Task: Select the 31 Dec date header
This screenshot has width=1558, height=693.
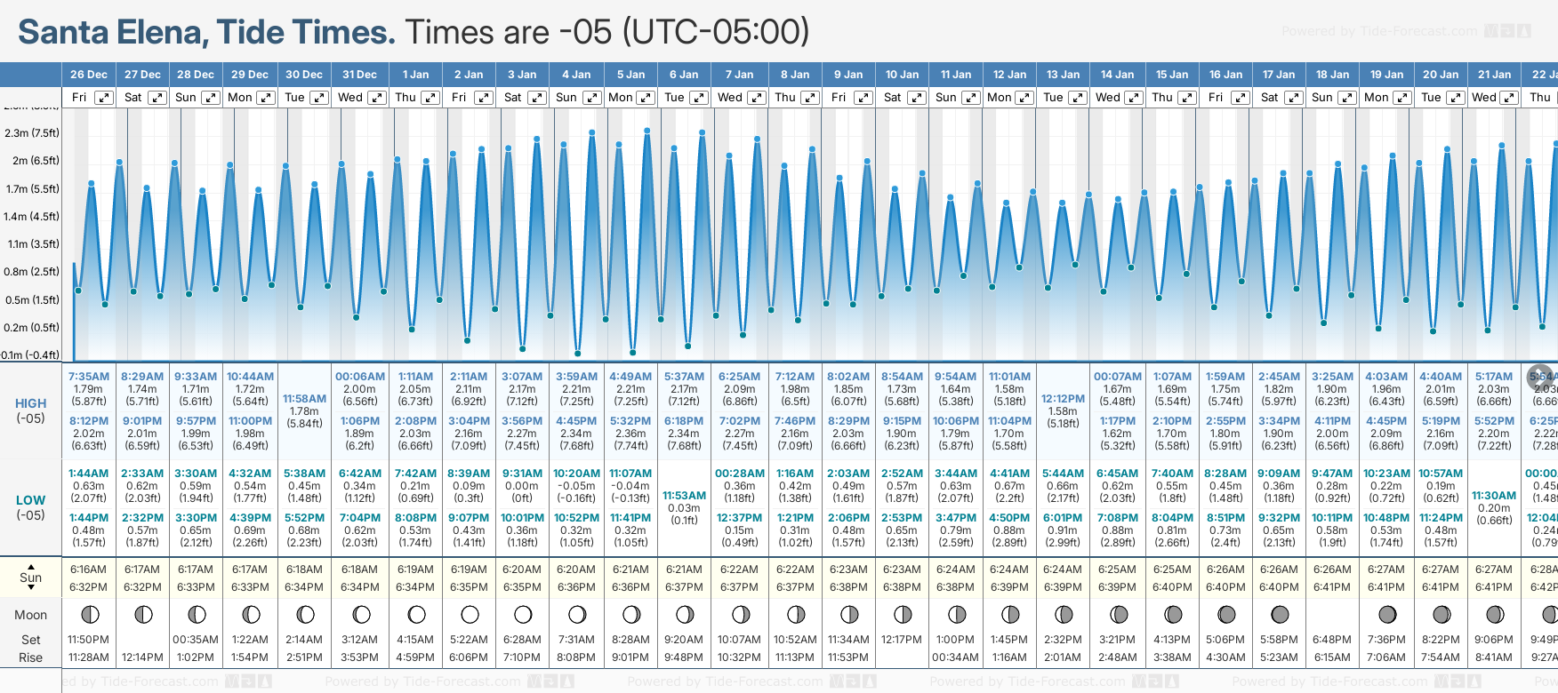Action: click(359, 75)
